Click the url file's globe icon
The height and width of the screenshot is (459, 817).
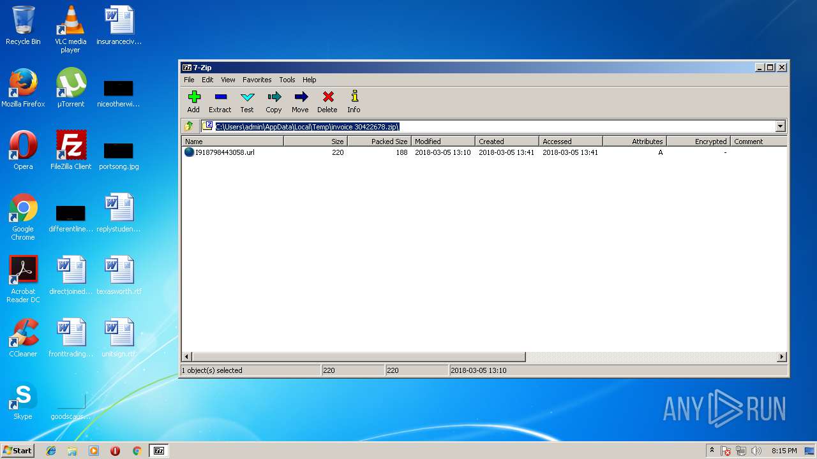pos(189,152)
